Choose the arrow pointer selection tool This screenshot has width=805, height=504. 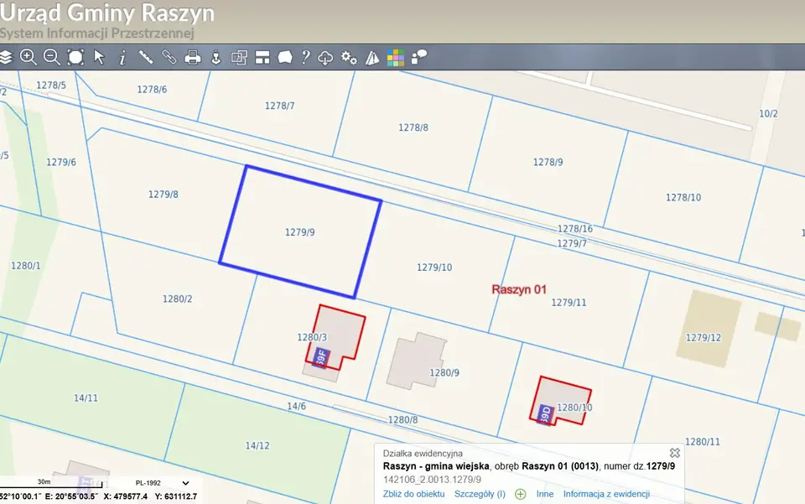[x=99, y=57]
